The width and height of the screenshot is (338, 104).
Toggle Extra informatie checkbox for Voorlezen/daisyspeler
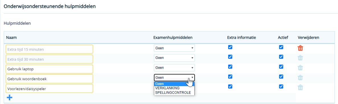230,86
